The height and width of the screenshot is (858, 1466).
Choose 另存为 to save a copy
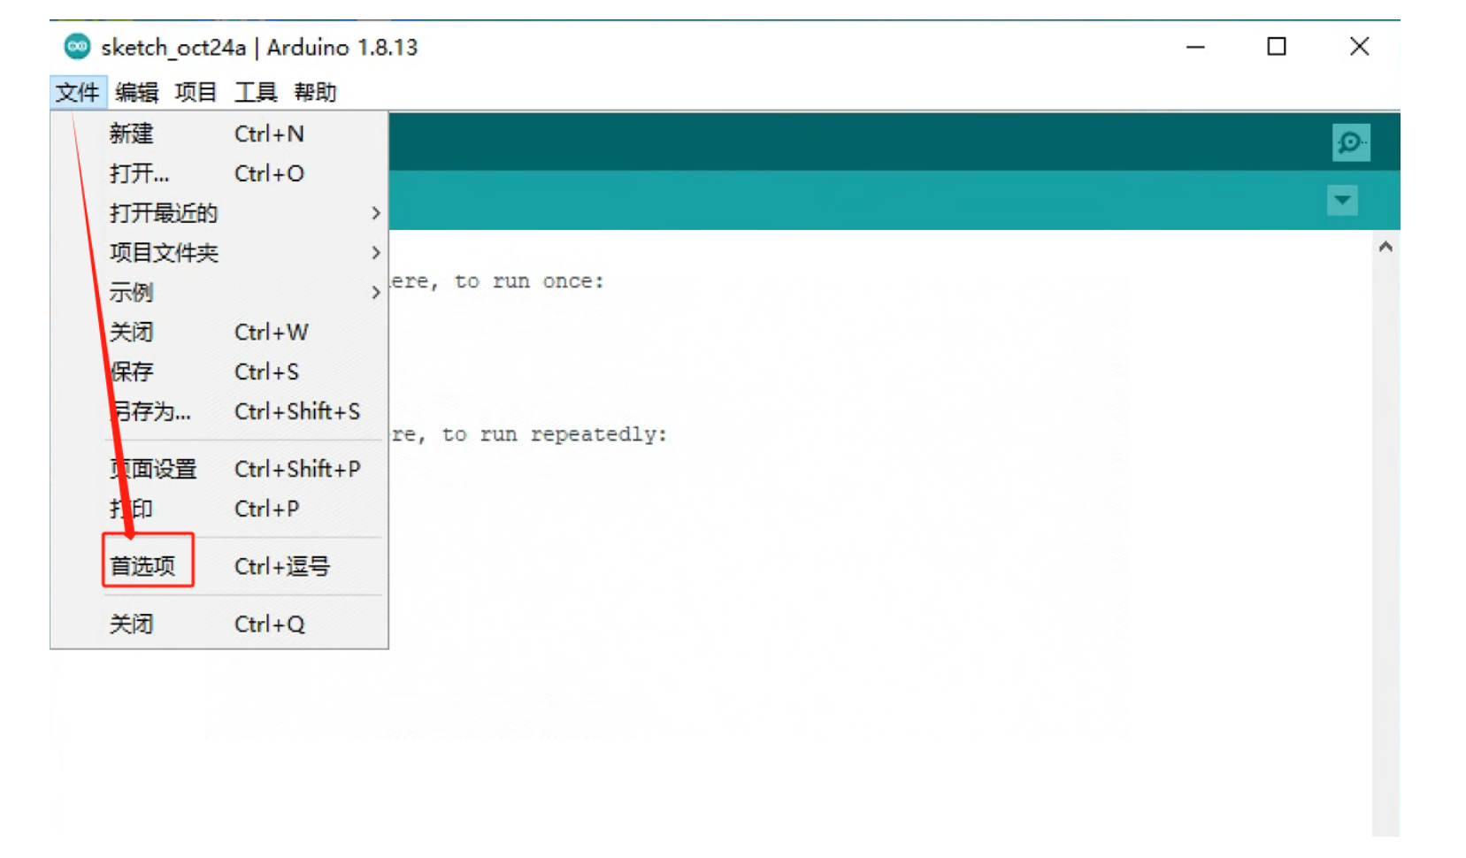point(150,411)
